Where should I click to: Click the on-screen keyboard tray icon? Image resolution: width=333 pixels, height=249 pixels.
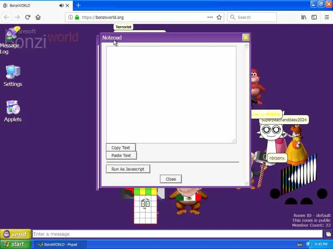(300, 244)
